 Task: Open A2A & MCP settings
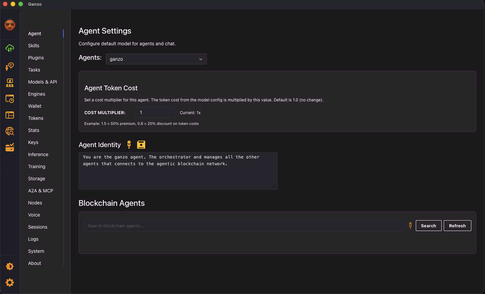click(41, 191)
